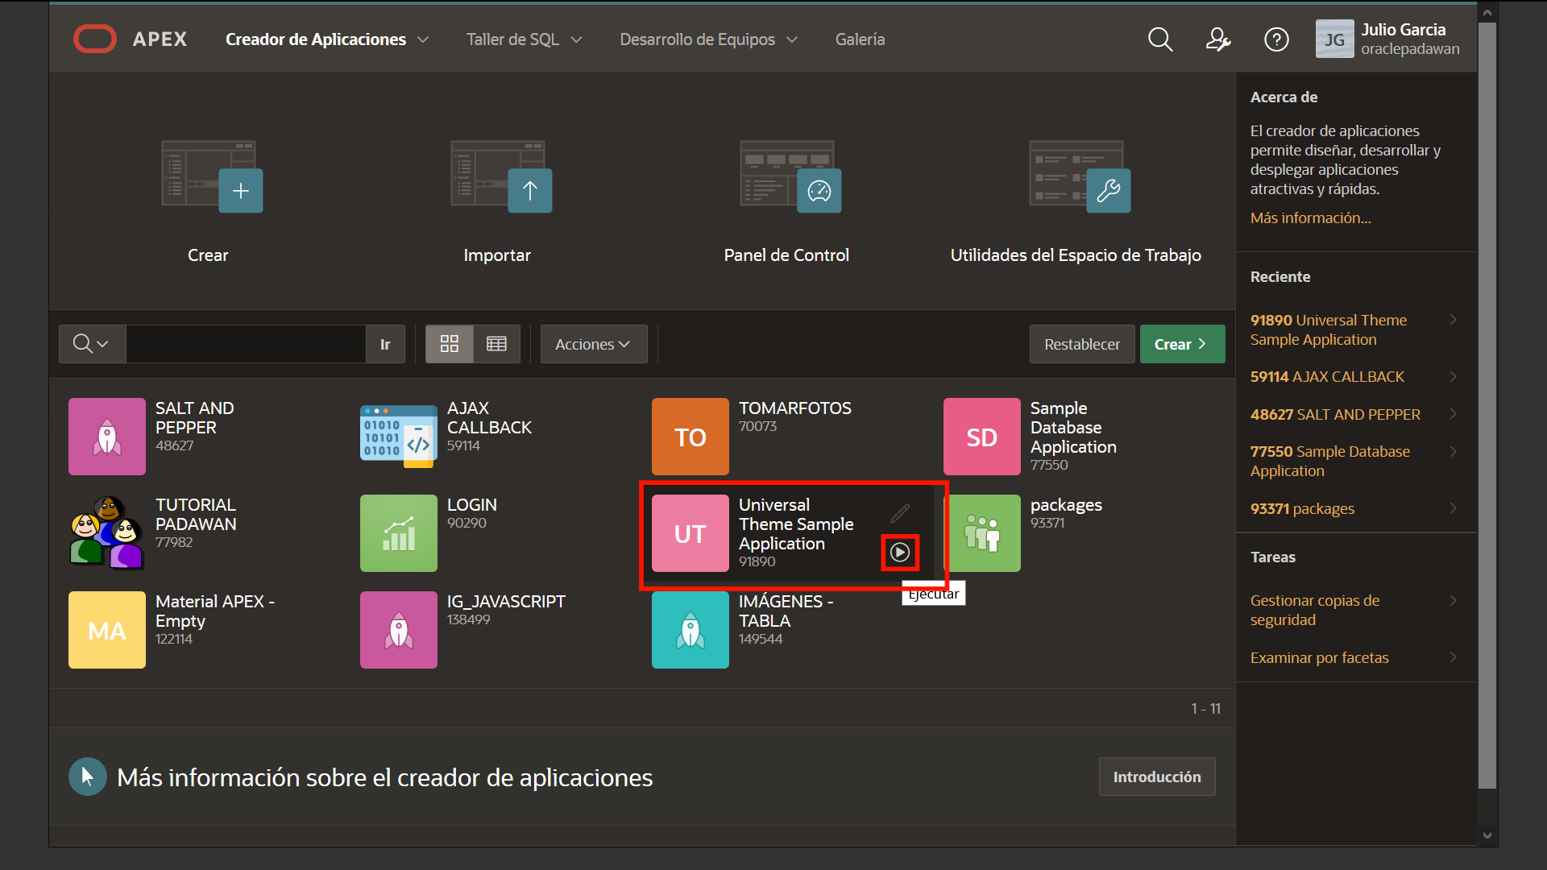The width and height of the screenshot is (1547, 870).
Task: Click the Ejecutar play icon on Universal Theme
Action: click(x=899, y=552)
